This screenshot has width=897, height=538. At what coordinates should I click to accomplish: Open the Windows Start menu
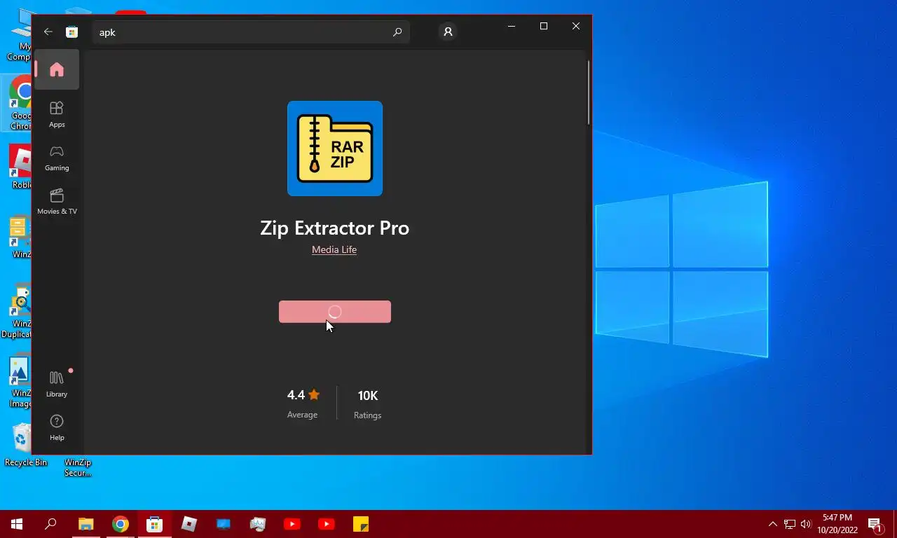coord(17,524)
